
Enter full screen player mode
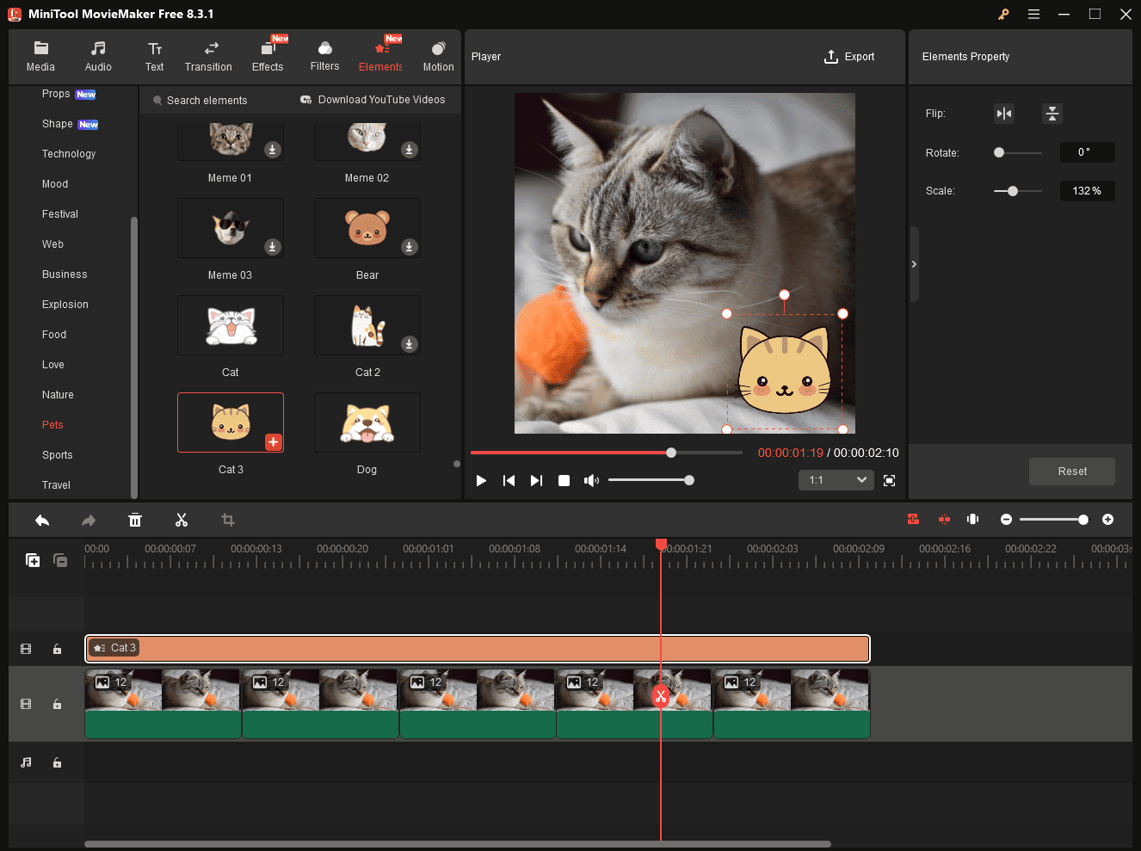tap(889, 480)
